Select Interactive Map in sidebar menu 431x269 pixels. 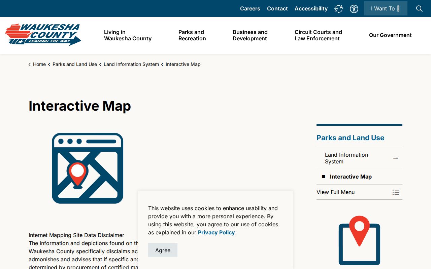coord(351,177)
